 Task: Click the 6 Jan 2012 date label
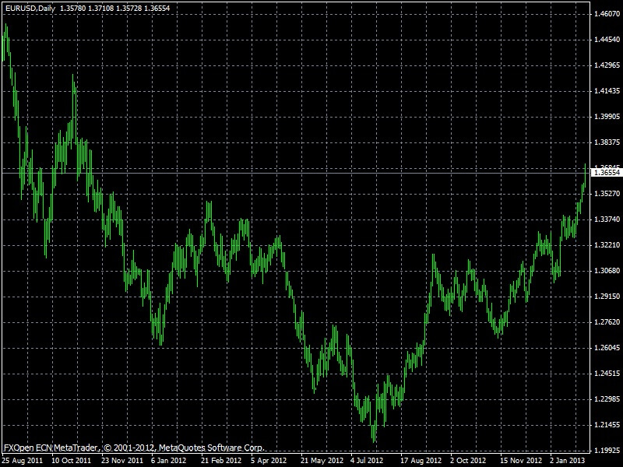(x=169, y=461)
